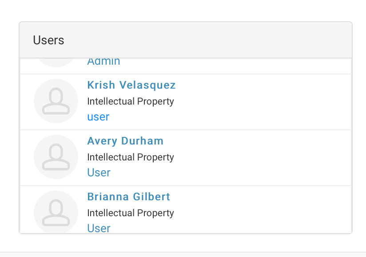The image size is (366, 257).
Task: Click the Admin role link
Action: [x=103, y=62]
